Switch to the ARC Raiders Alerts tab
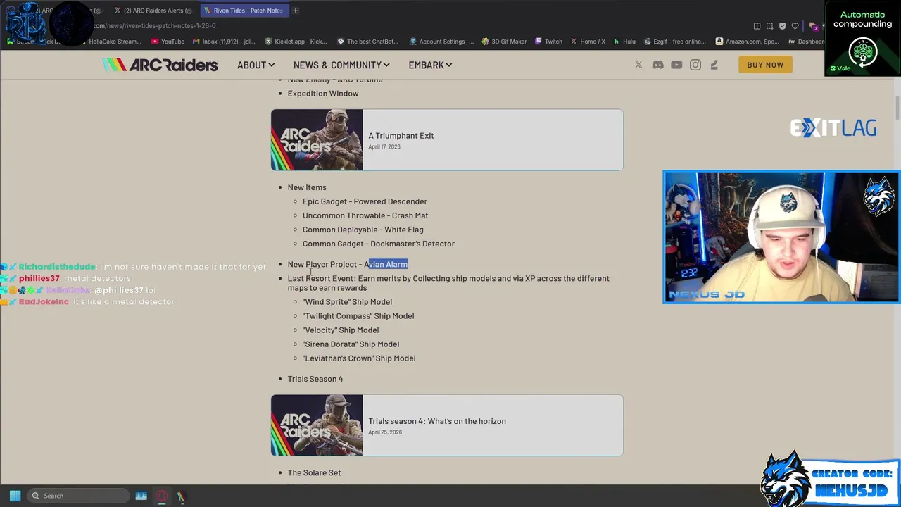Screen dimensions: 901x507 (153, 11)
